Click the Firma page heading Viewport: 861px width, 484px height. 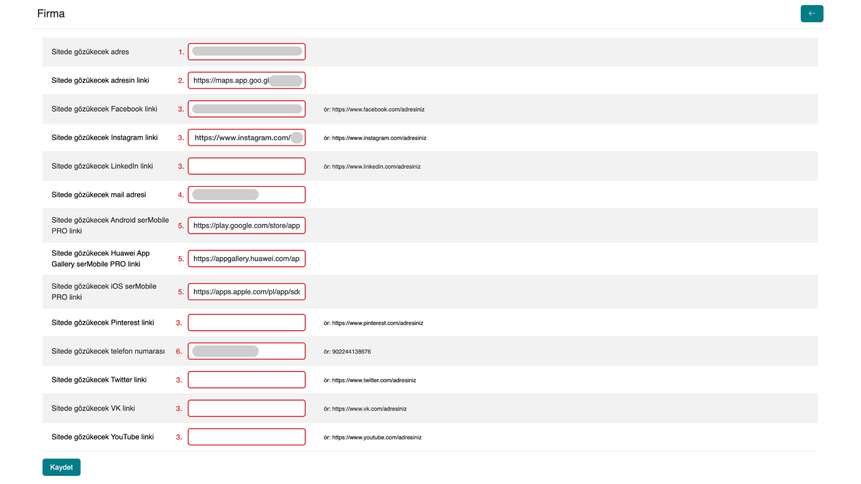pyautogui.click(x=51, y=13)
